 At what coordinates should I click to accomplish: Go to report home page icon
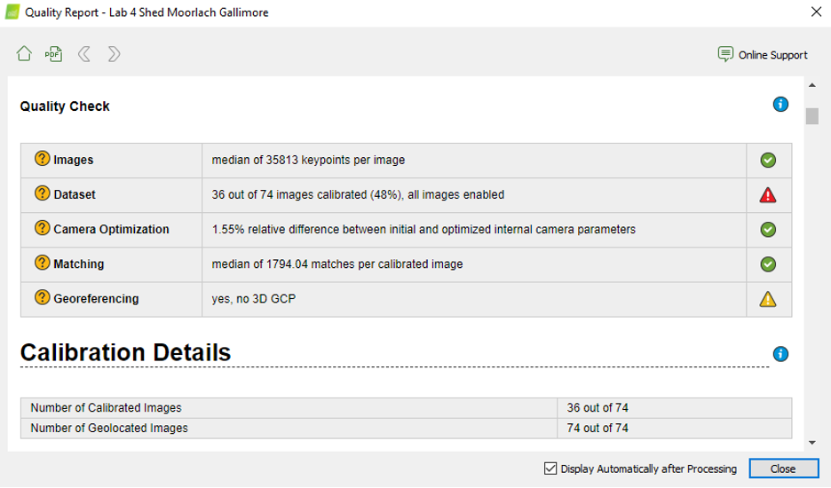click(24, 54)
